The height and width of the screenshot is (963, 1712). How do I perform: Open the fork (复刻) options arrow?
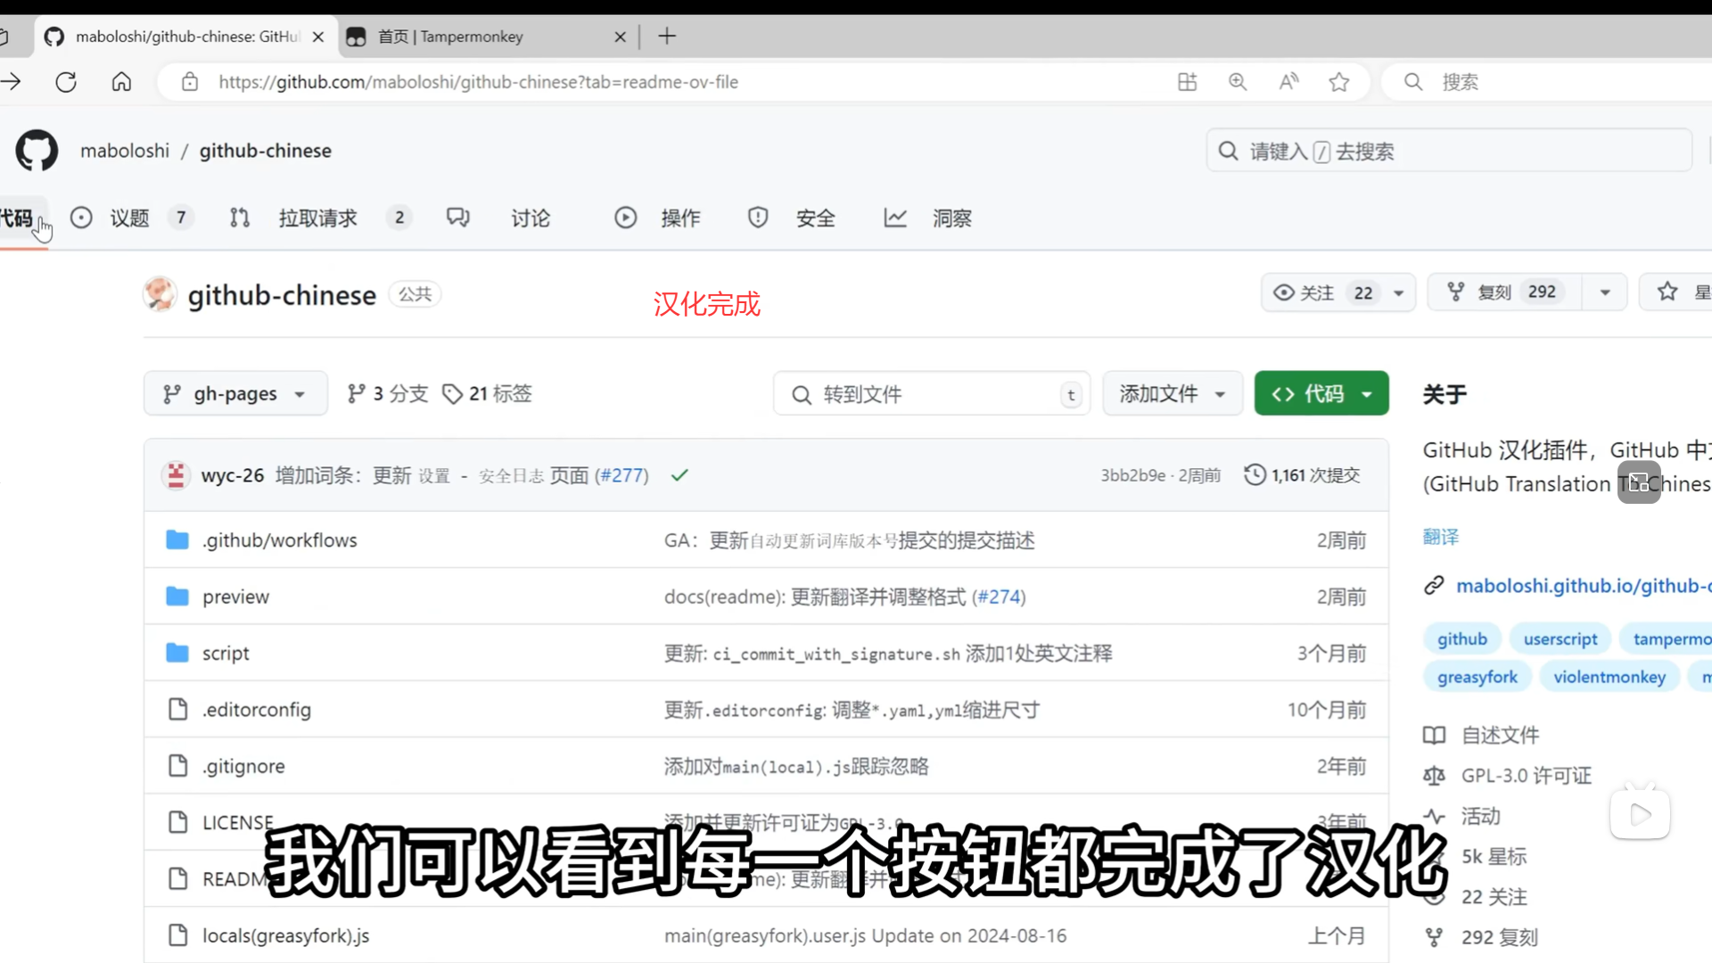pyautogui.click(x=1605, y=292)
